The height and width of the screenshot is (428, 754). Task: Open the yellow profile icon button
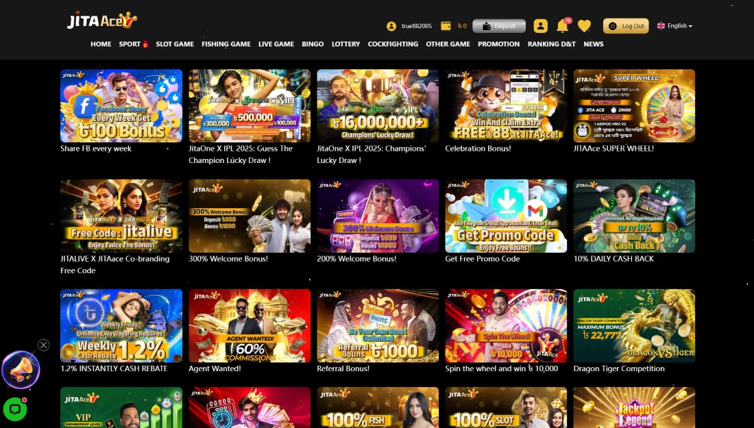pyautogui.click(x=541, y=26)
